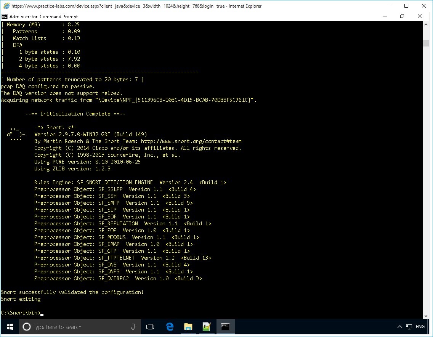Click the network icon in the system tray
This screenshot has height=337, width=433.
click(x=409, y=327)
